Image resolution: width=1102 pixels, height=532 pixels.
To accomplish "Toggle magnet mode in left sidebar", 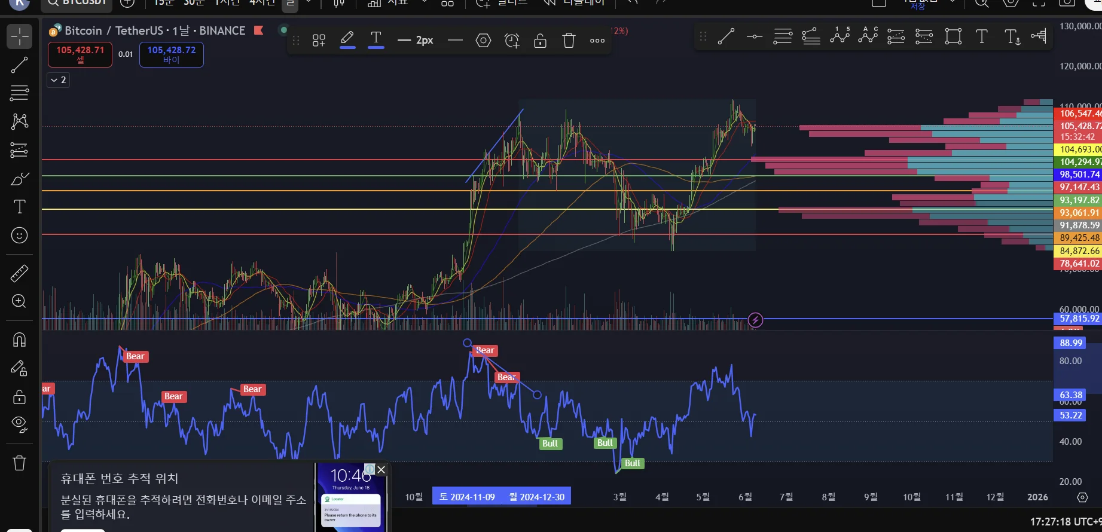I will click(19, 340).
